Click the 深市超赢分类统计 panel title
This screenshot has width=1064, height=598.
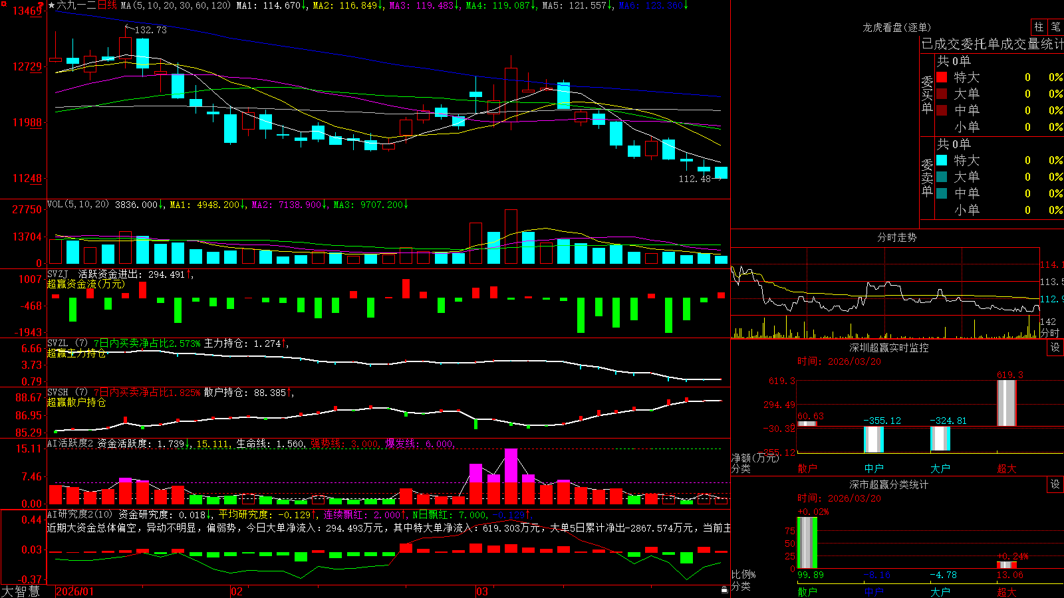tap(888, 484)
